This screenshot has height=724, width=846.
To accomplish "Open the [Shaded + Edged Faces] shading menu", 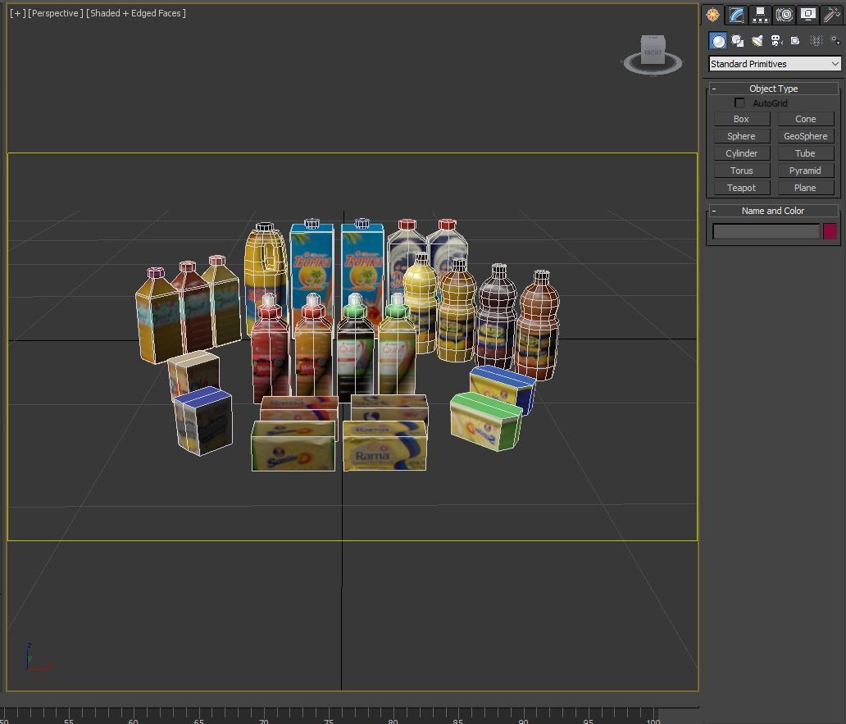I will tap(136, 13).
